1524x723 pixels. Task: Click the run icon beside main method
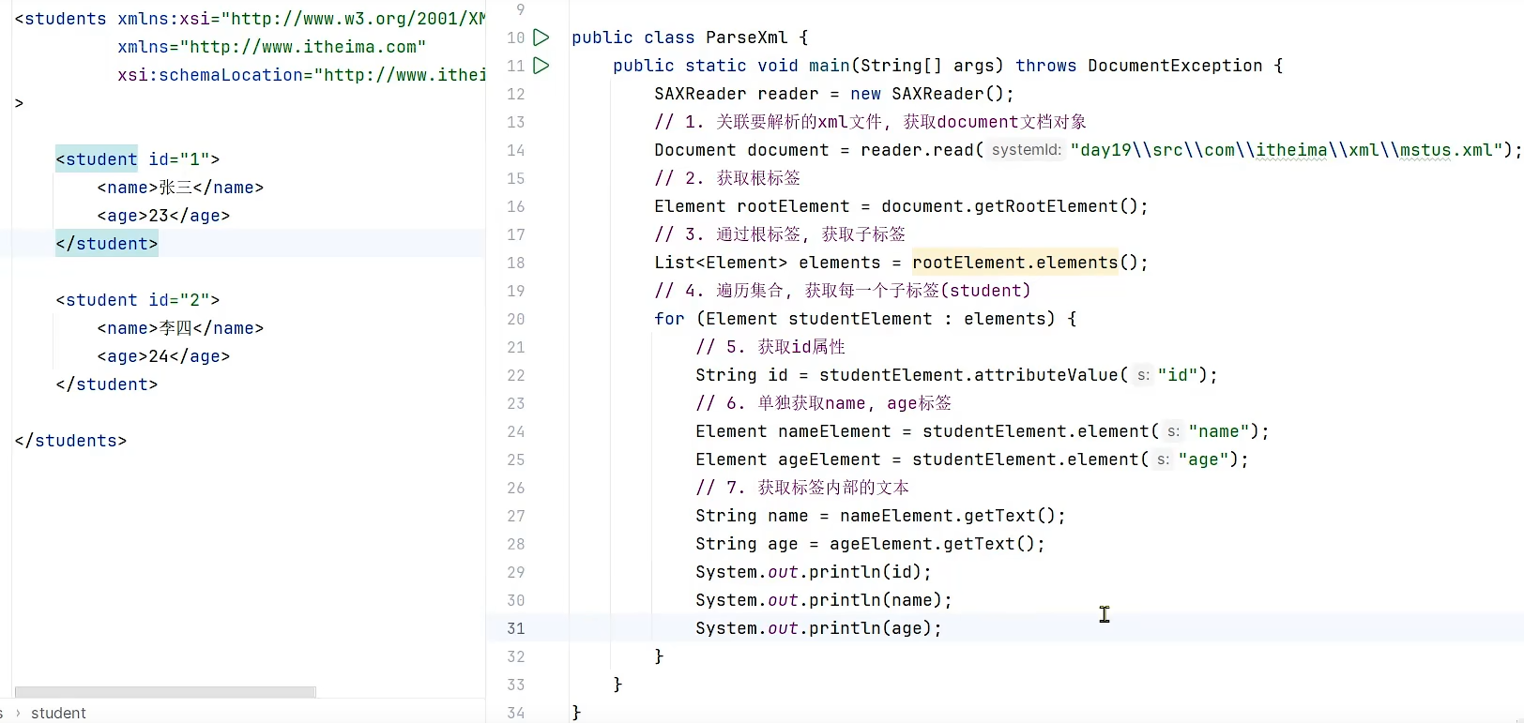[541, 66]
